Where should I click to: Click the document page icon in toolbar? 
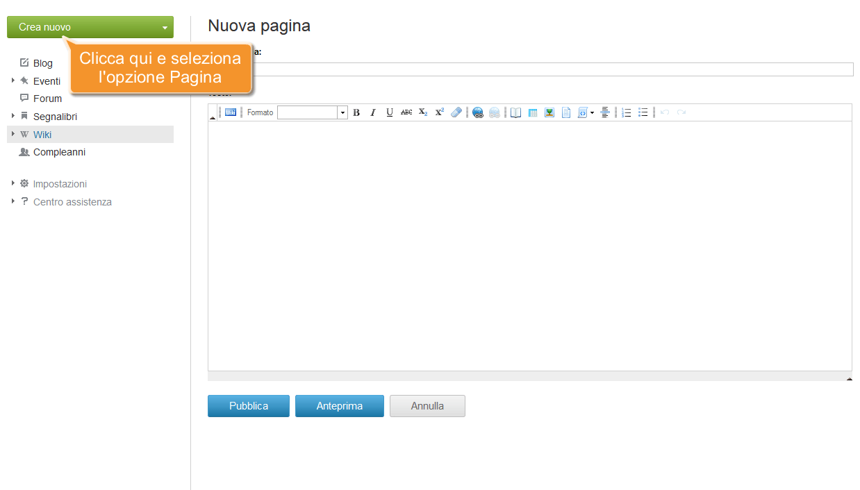pos(566,112)
